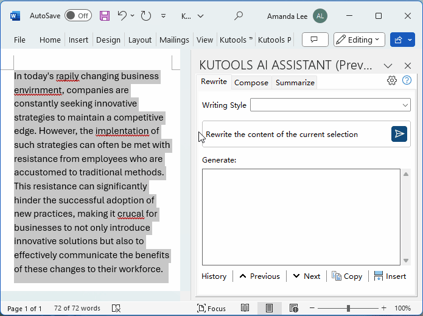The width and height of the screenshot is (423, 316).
Task: Open the Editing mode dropdown
Action: click(359, 40)
